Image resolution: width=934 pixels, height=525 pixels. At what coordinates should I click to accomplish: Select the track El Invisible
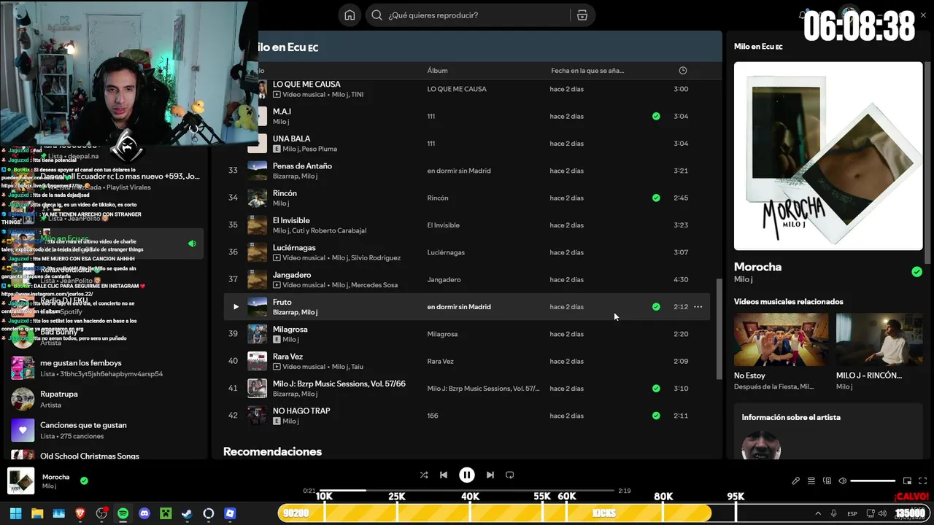point(466,225)
